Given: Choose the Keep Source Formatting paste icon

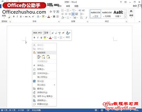Looking at the screenshot, I should pos(39,57).
